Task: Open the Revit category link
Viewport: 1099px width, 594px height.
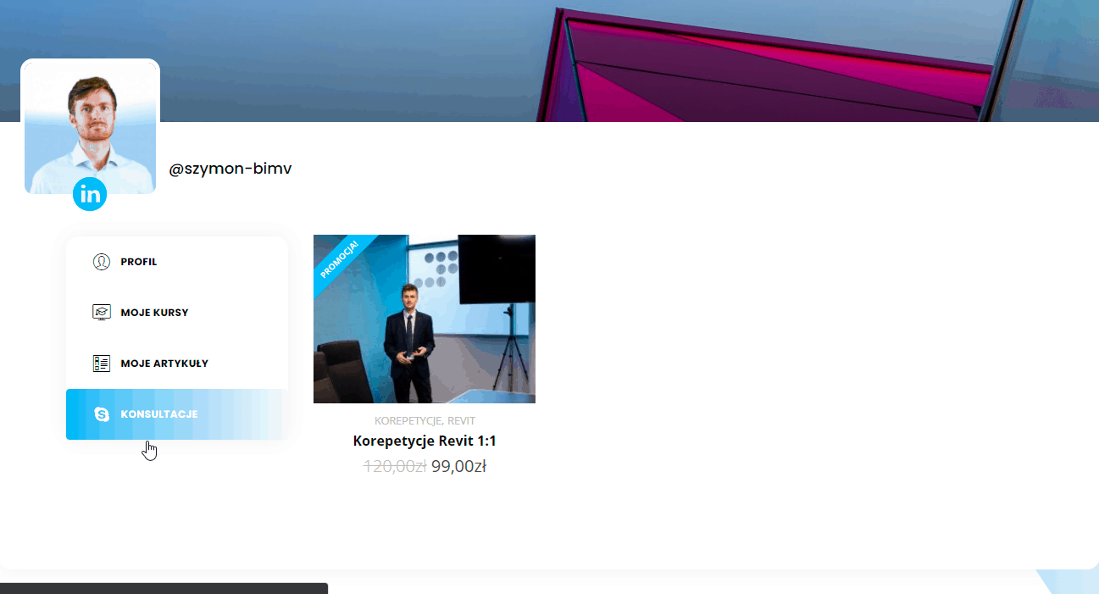Action: 462,421
